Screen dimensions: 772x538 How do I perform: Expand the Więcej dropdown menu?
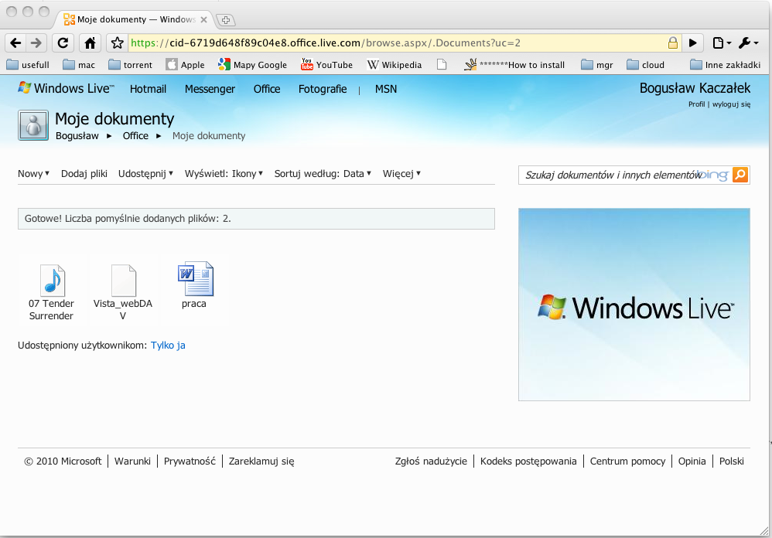tap(401, 174)
